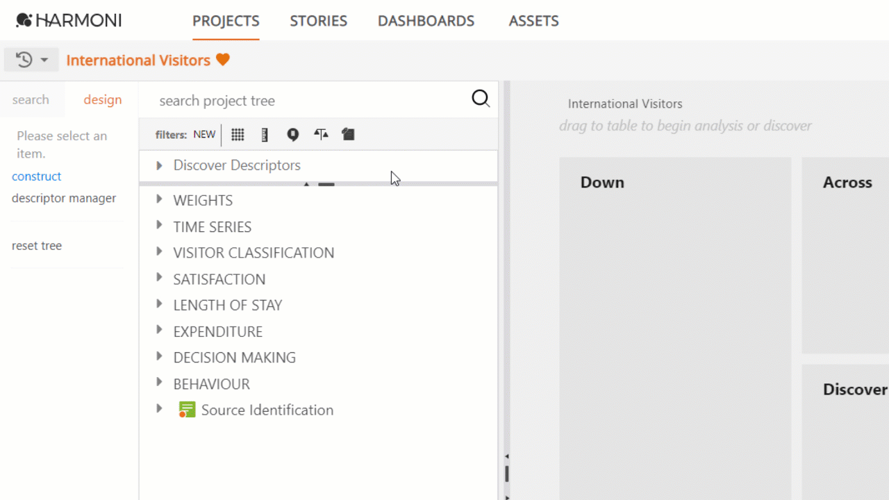Switch to the search side tab
The image size is (889, 500).
coord(31,99)
